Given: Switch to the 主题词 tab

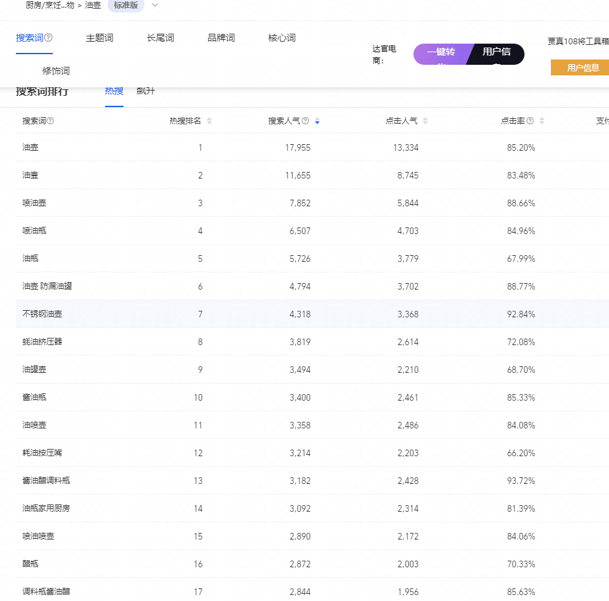Looking at the screenshot, I should (100, 38).
